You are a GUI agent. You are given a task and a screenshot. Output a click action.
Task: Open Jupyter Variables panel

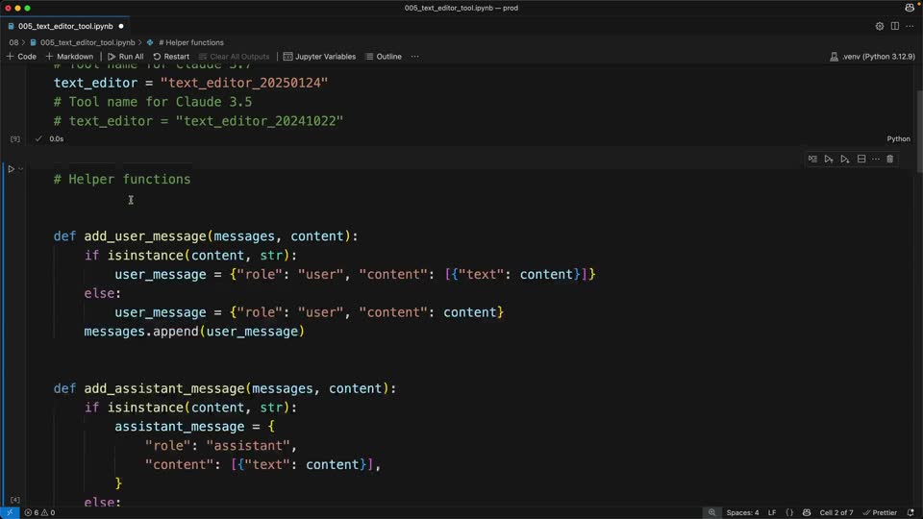(319, 57)
